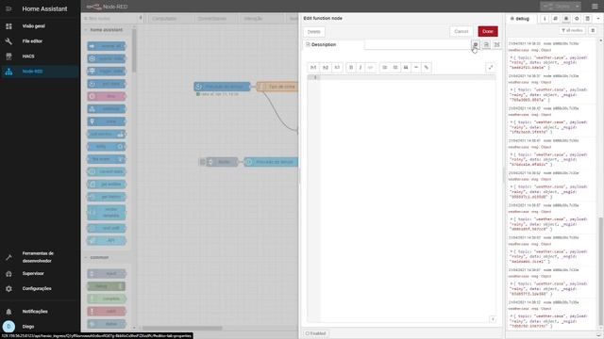Open File editor from sidebar
The image size is (604, 339).
coord(40,41)
